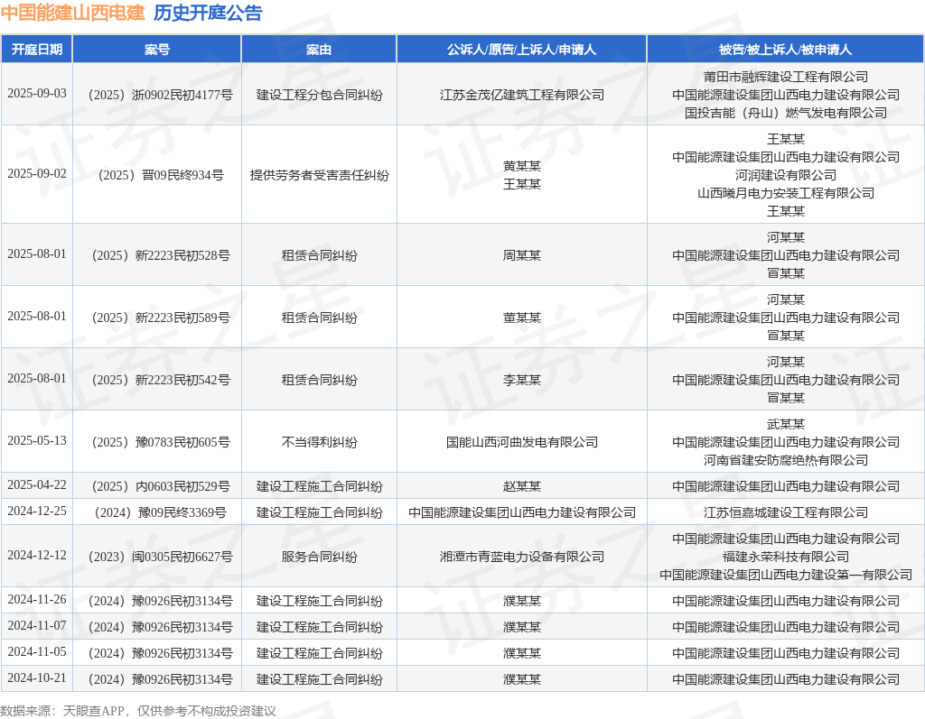Select the date cell 2024-11-05

36,652
